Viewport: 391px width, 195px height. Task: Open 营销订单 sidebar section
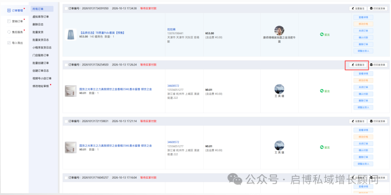[x=15, y=21]
